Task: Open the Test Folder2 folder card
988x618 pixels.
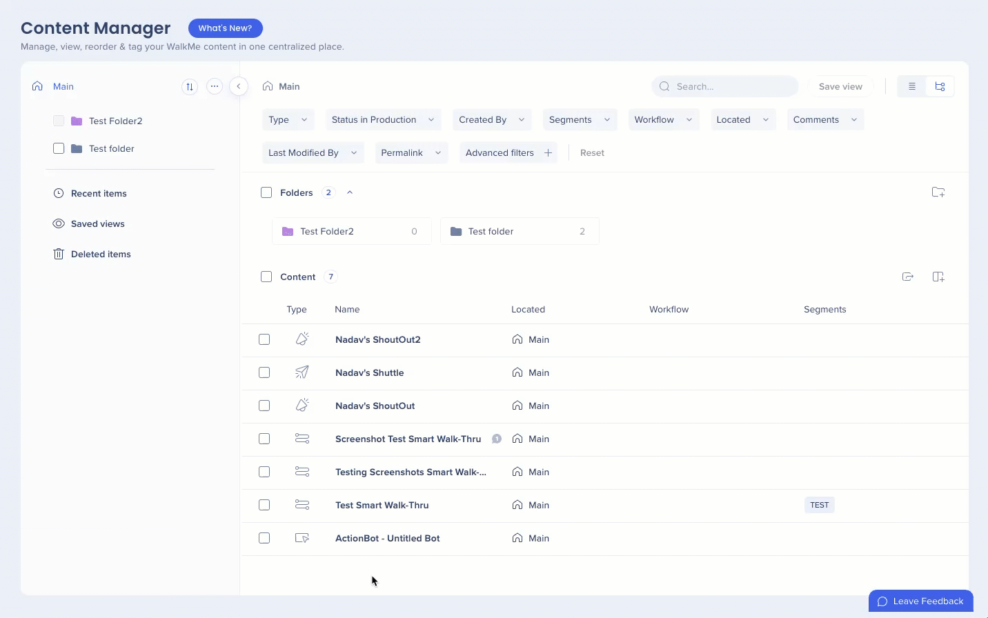Action: pos(351,231)
